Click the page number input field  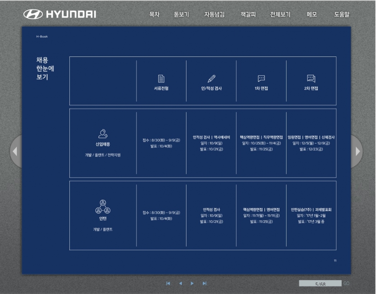[x=320, y=284]
